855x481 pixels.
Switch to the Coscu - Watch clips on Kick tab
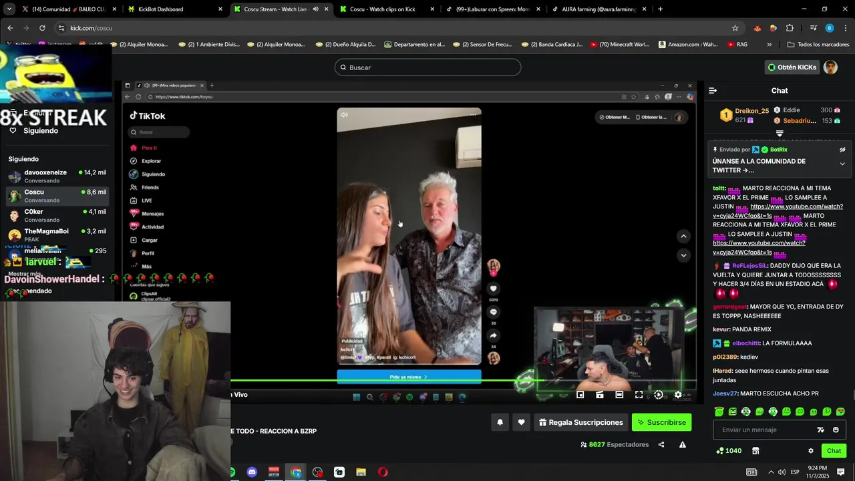click(x=386, y=9)
